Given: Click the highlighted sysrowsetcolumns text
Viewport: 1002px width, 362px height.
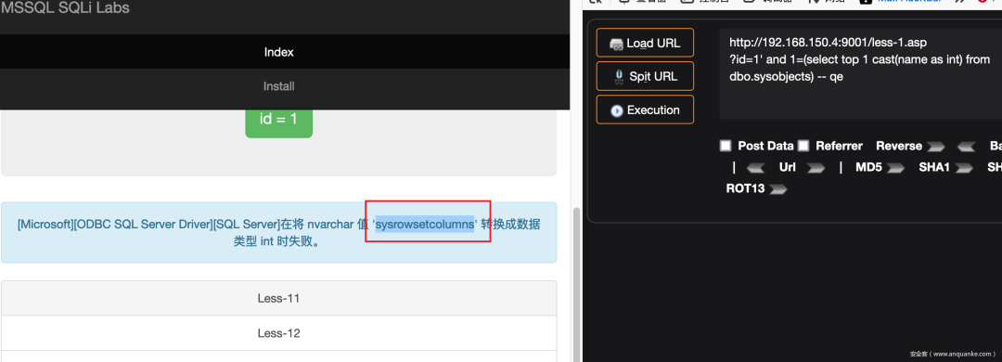Looking at the screenshot, I should 425,224.
